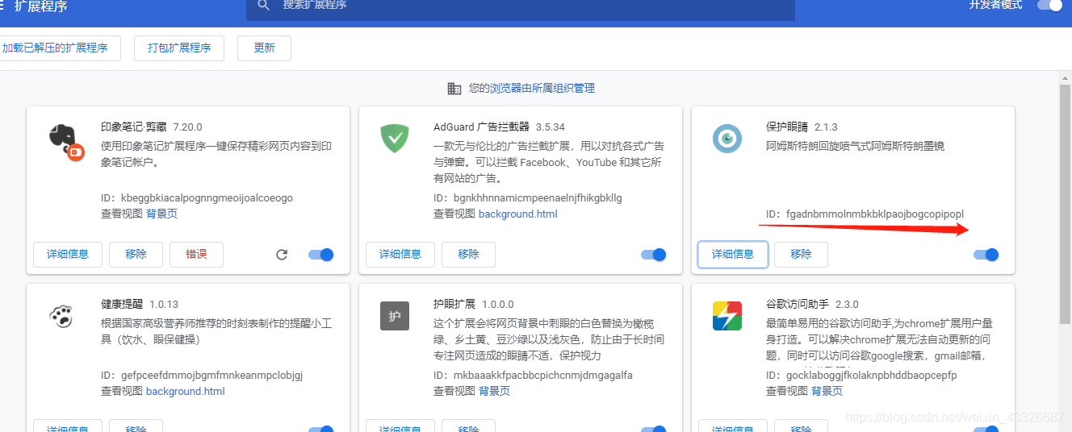The image size is (1072, 432).
Task: Click the 护眼扩展 gray 护 icon
Action: [395, 316]
